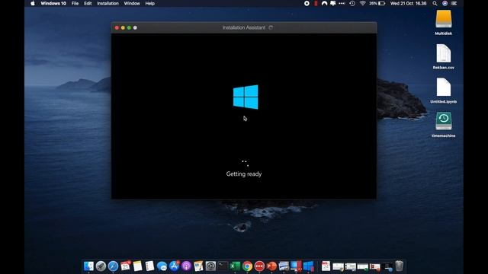Open the File menu
This screenshot has height=274, width=488.
[75, 3]
